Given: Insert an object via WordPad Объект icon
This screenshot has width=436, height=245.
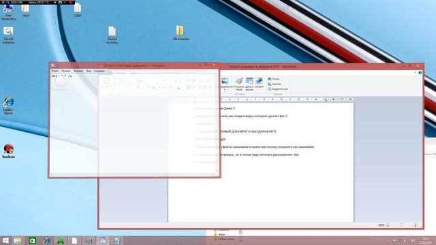Looking at the screenshot, I should pos(259,83).
